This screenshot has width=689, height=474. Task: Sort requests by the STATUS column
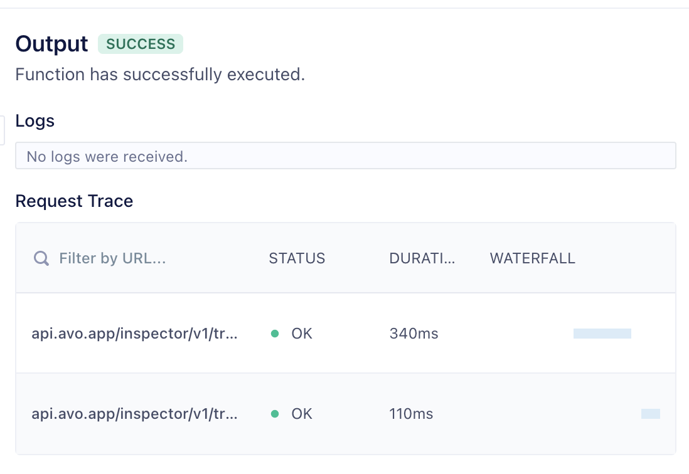[x=297, y=258]
